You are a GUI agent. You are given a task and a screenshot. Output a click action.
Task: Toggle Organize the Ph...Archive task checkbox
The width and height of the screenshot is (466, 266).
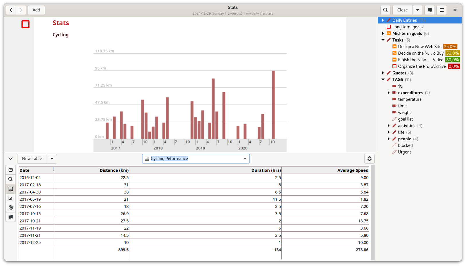point(394,66)
